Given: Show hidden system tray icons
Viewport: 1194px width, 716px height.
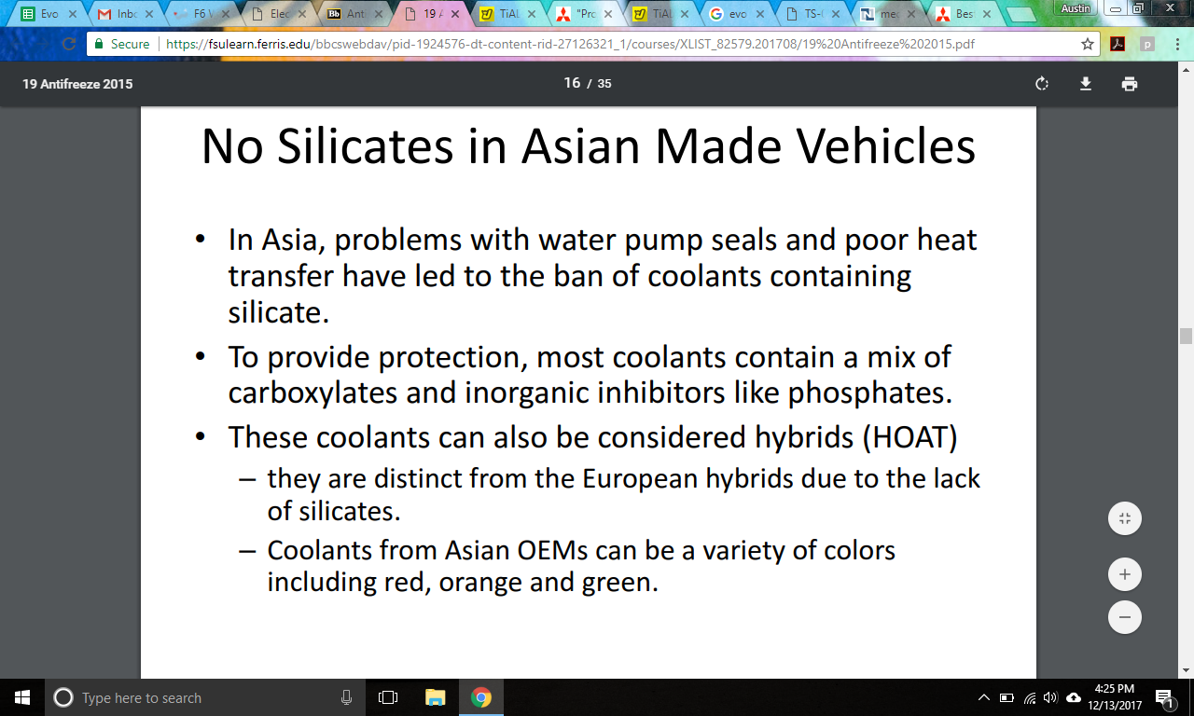Looking at the screenshot, I should pos(983,697).
